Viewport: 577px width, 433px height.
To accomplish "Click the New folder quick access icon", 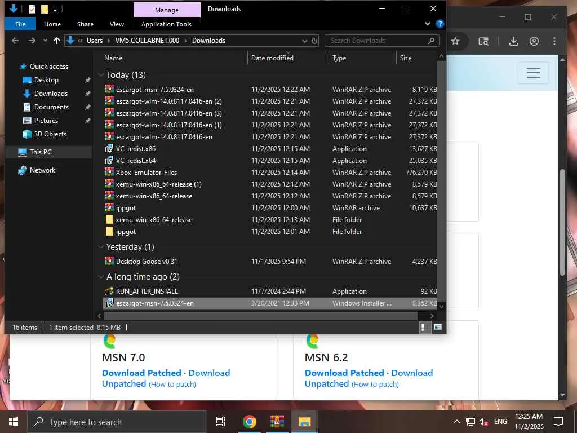I will click(x=45, y=9).
